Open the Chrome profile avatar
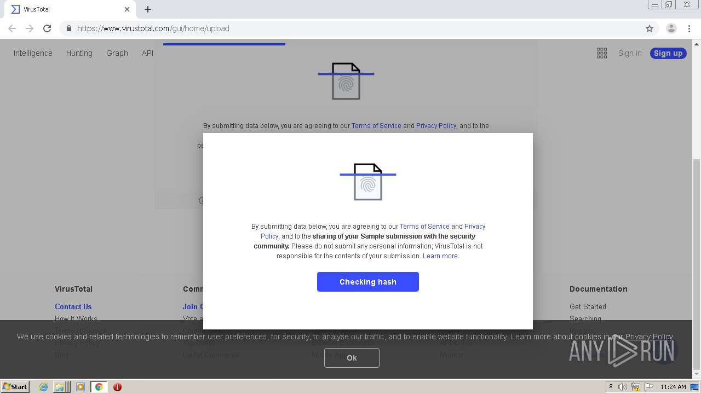This screenshot has height=394, width=701. point(671,28)
